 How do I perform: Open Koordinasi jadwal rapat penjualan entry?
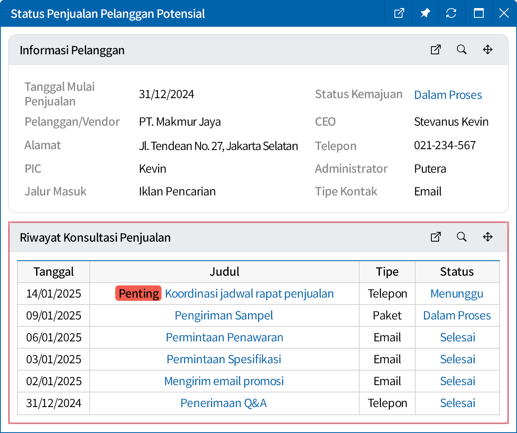249,294
